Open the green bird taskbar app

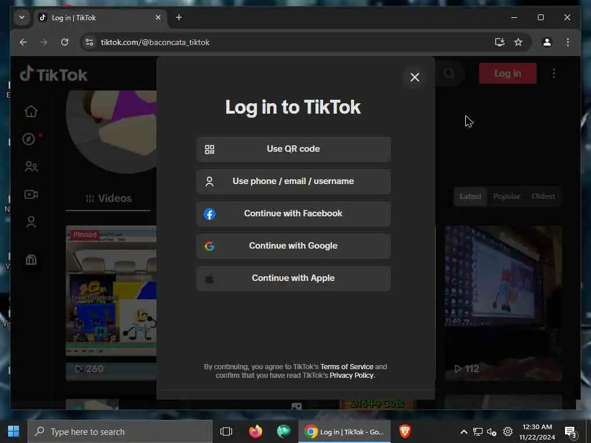283,431
